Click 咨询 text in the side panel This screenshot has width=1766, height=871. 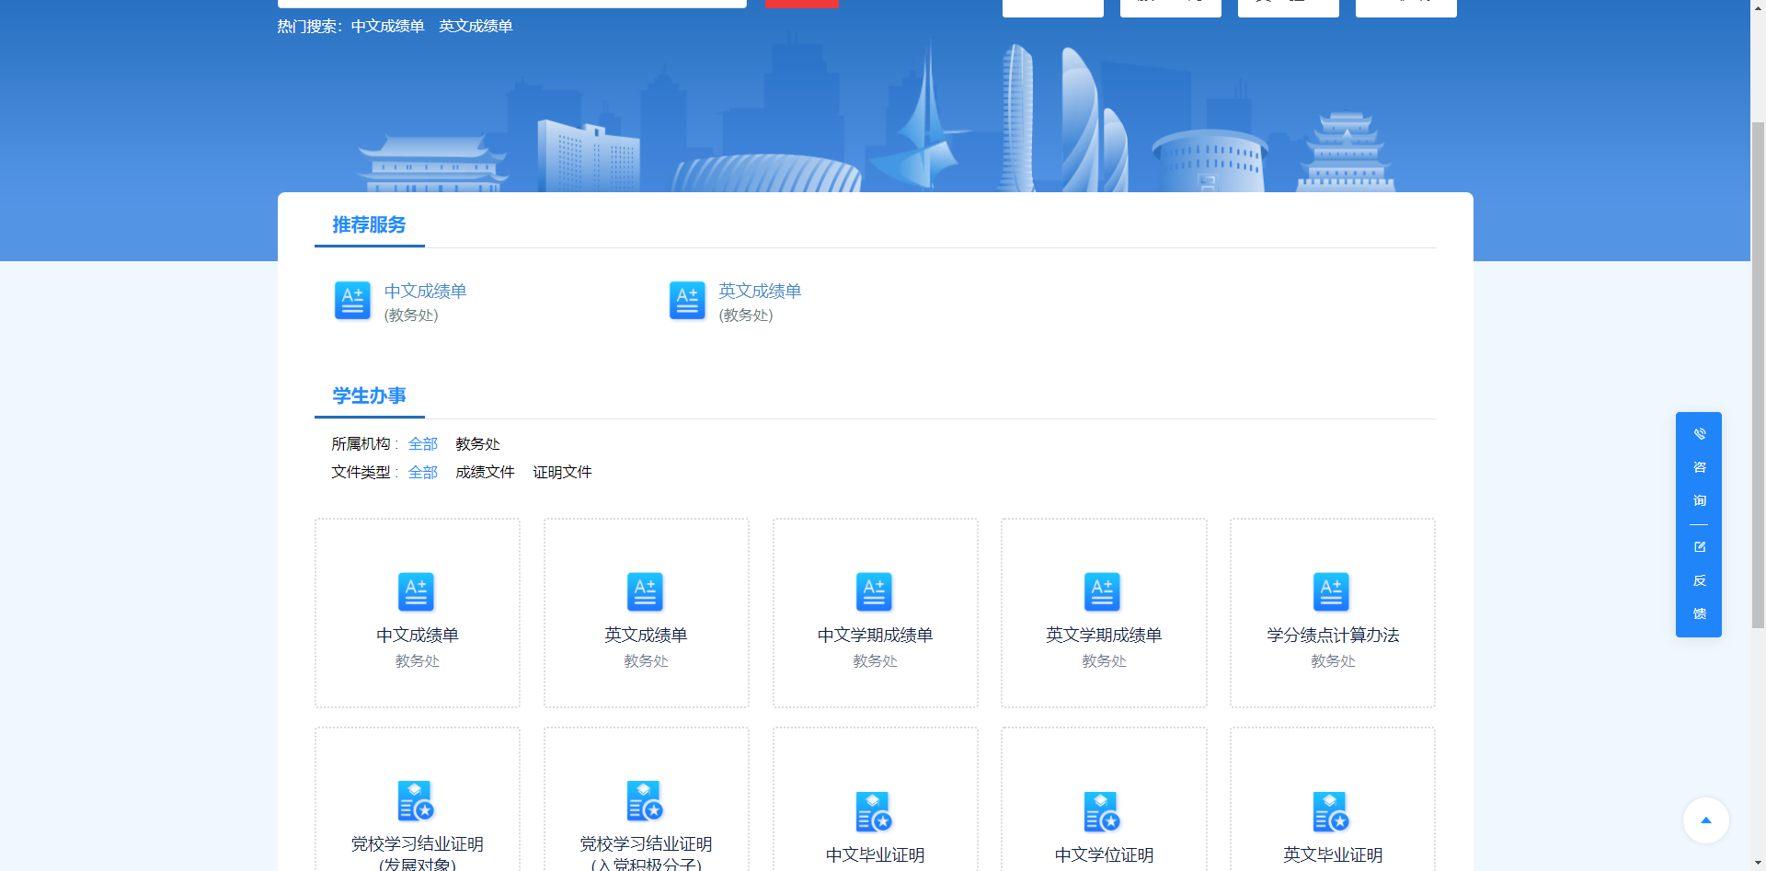(x=1699, y=484)
